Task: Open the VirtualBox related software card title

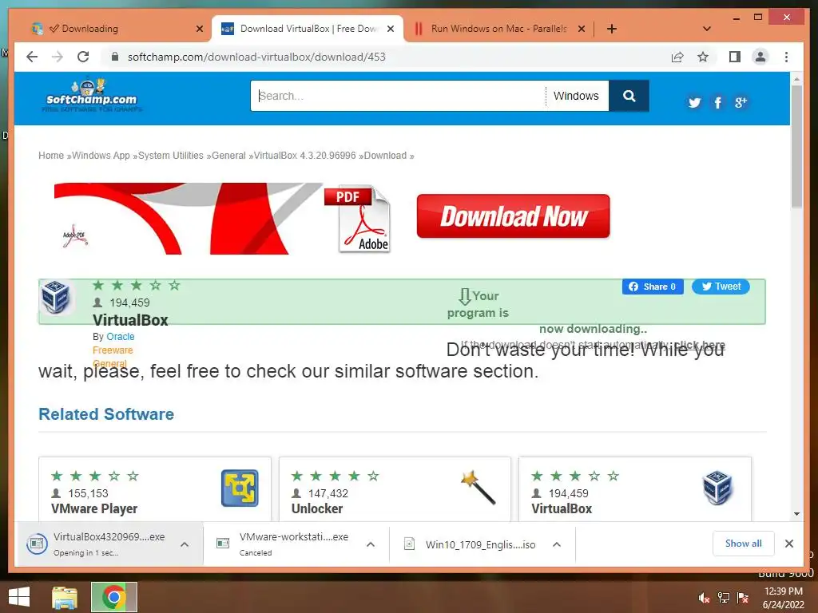Action: pyautogui.click(x=562, y=508)
